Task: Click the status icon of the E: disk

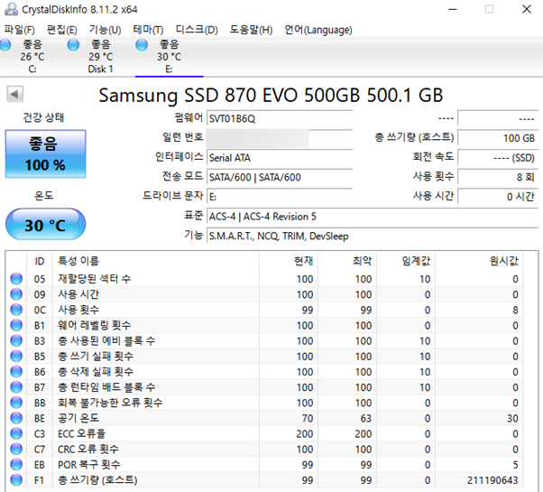Action: pyautogui.click(x=142, y=45)
